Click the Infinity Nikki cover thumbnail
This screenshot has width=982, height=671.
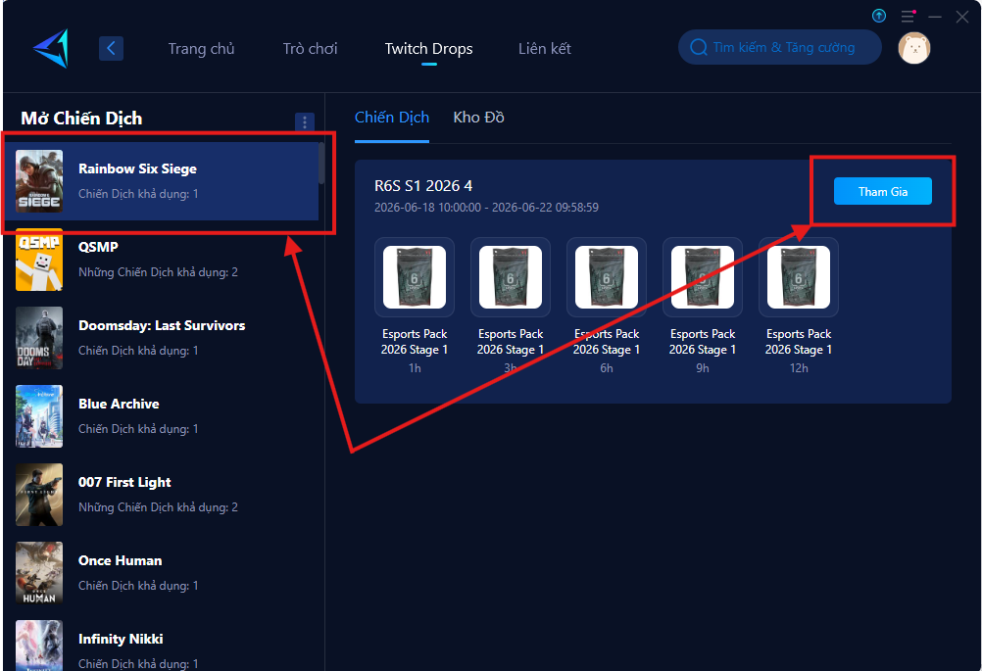(39, 646)
